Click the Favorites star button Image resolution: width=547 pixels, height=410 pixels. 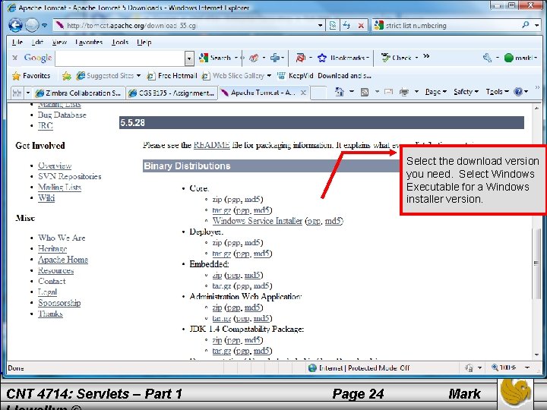tap(31, 76)
